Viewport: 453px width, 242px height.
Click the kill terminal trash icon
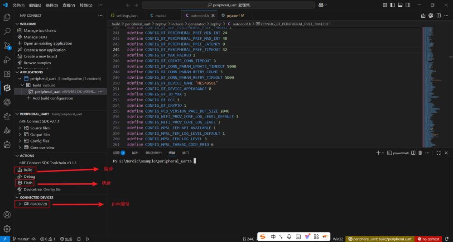click(420, 153)
